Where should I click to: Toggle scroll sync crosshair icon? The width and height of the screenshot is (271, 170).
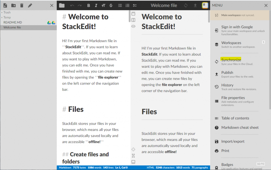[x=133, y=149]
